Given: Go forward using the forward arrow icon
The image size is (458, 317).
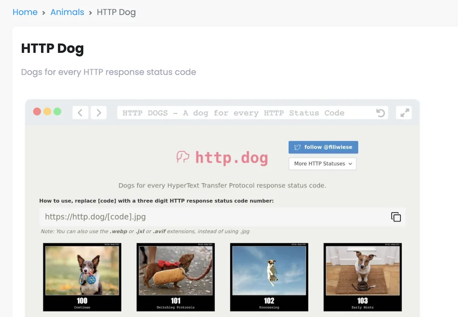Looking at the screenshot, I should tap(98, 113).
